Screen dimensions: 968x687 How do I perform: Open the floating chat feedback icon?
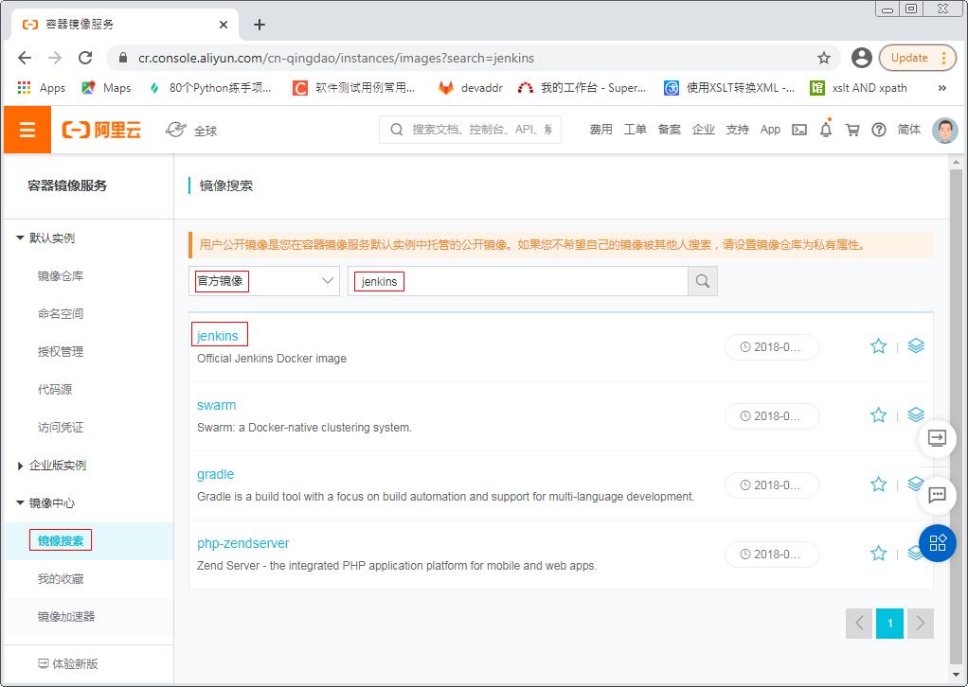pyautogui.click(x=937, y=495)
